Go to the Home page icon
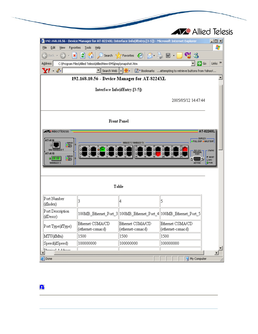Image resolution: width=258 pixels, height=334 pixels. [x=91, y=55]
